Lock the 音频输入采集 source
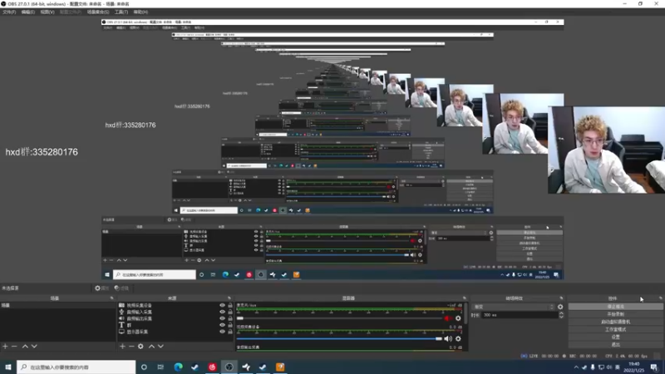Viewport: 665px width, 374px height. [230, 312]
